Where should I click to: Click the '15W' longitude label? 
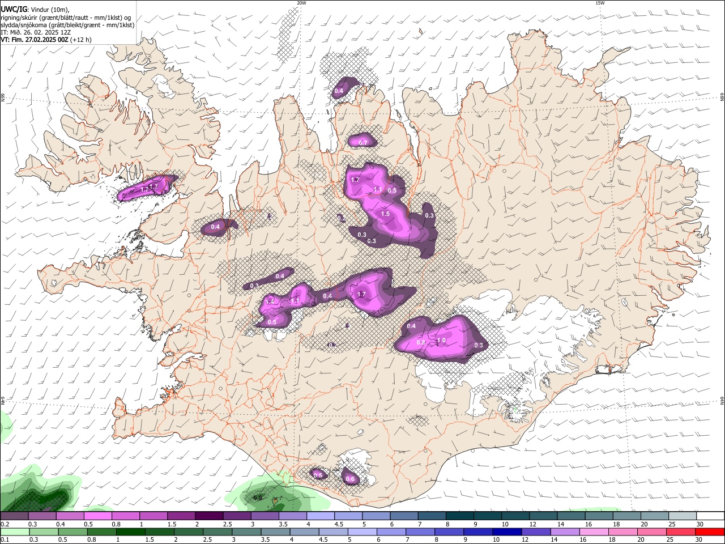coord(600,3)
